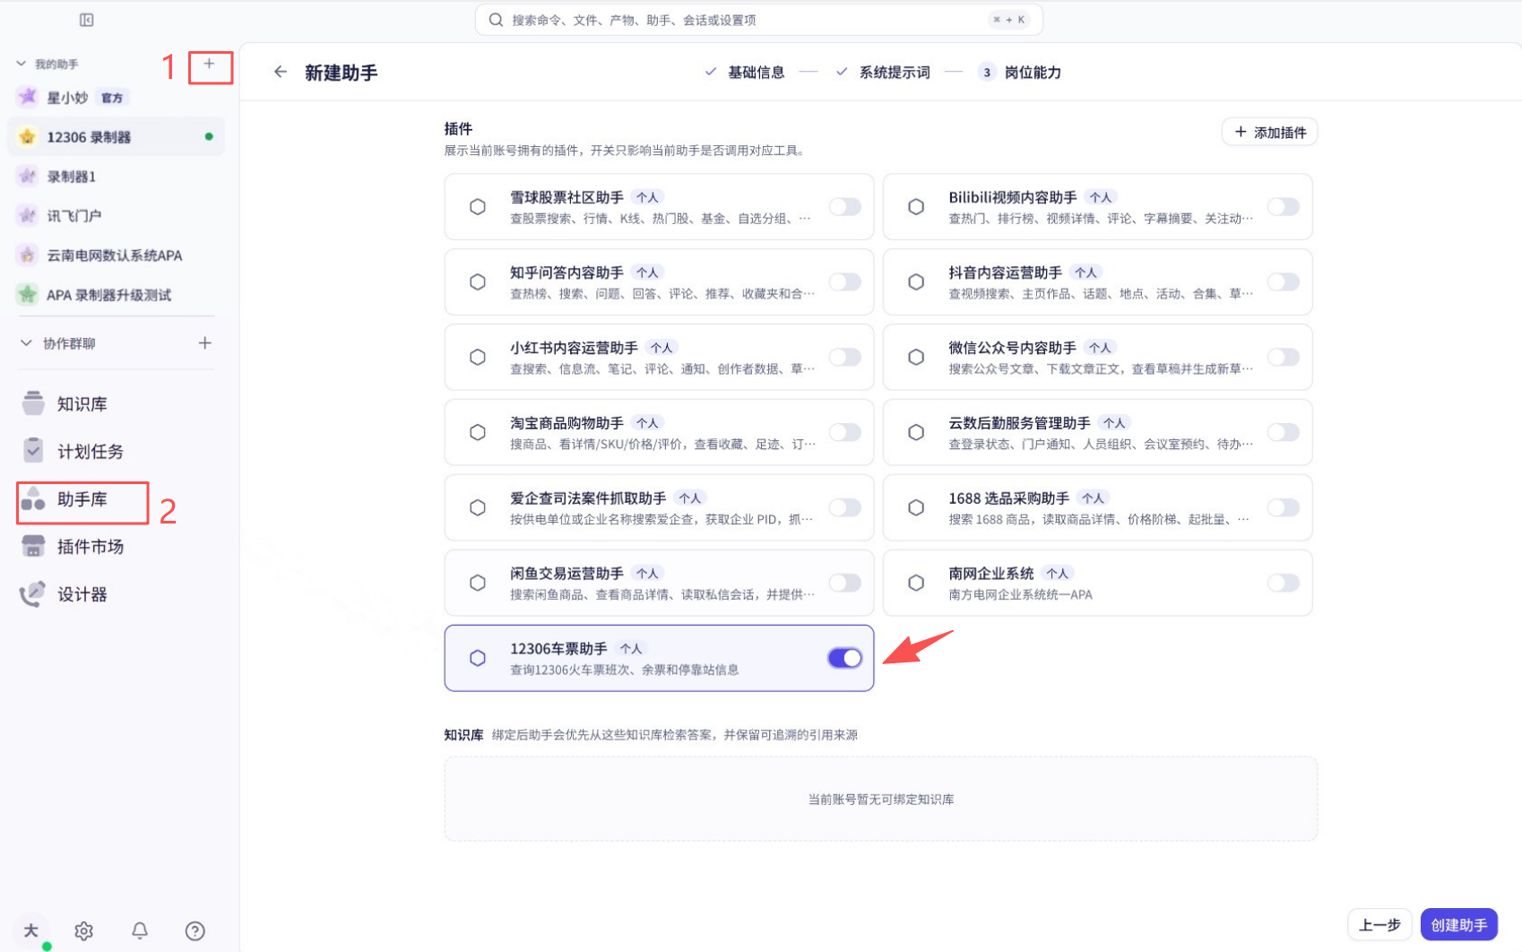Viewport: 1522px width, 952px height.
Task: Click the hexagon icon of 1688 选品采购助手
Action: point(916,508)
